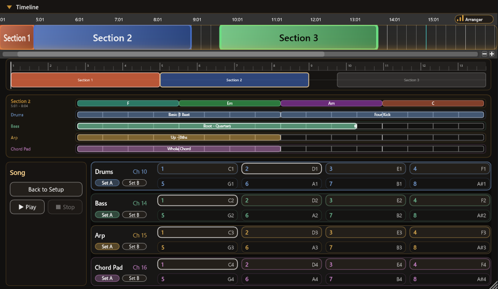The height and width of the screenshot is (289, 498).
Task: Click the Arranger button with bars icon
Action: point(474,19)
